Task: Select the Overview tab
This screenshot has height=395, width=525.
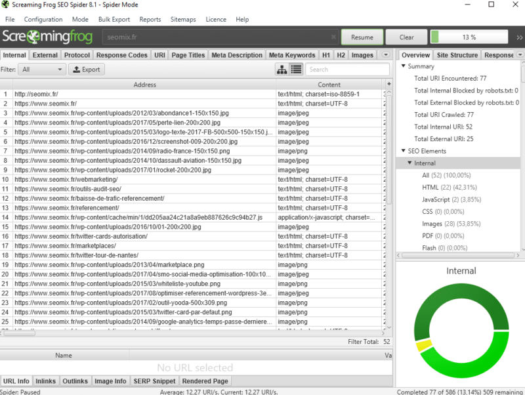Action: pos(415,55)
